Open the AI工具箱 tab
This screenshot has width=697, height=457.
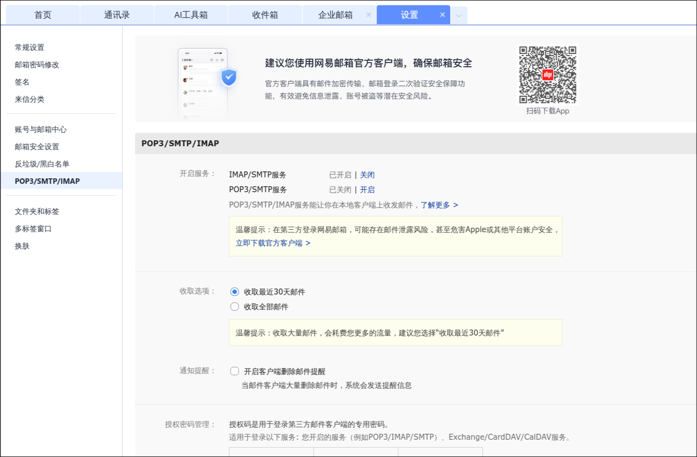[x=191, y=15]
